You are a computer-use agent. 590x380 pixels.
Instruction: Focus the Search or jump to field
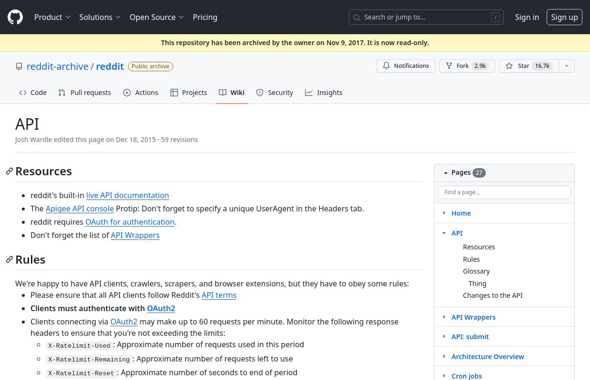coord(426,17)
